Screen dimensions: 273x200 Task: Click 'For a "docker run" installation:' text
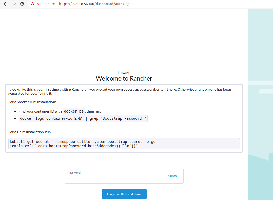(32, 102)
